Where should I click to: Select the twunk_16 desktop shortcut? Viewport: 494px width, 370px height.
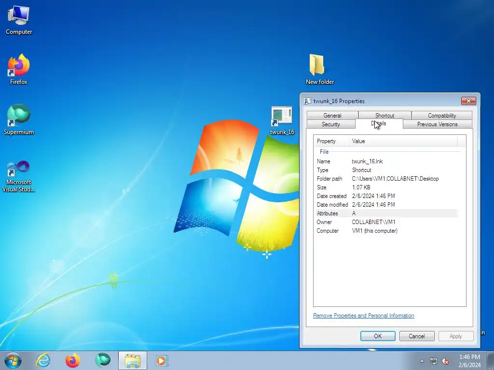pos(282,120)
